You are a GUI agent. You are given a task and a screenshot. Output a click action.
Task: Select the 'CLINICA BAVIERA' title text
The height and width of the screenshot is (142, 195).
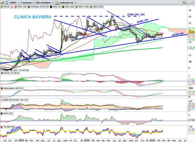pyautogui.click(x=32, y=17)
